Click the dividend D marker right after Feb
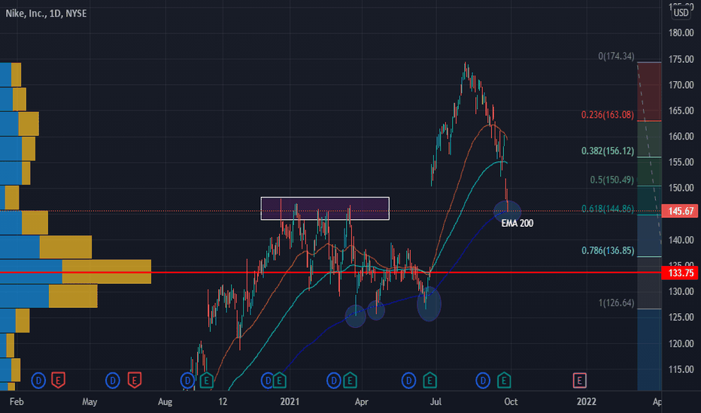 38,381
